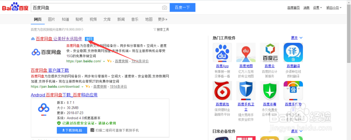
Task: Click 百度快照 in the 客户端下载 result
Action: [100, 87]
